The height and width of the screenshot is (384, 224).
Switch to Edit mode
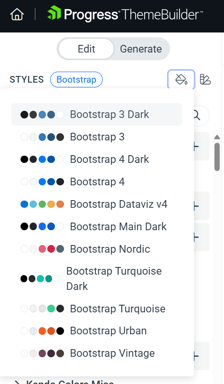tap(86, 49)
